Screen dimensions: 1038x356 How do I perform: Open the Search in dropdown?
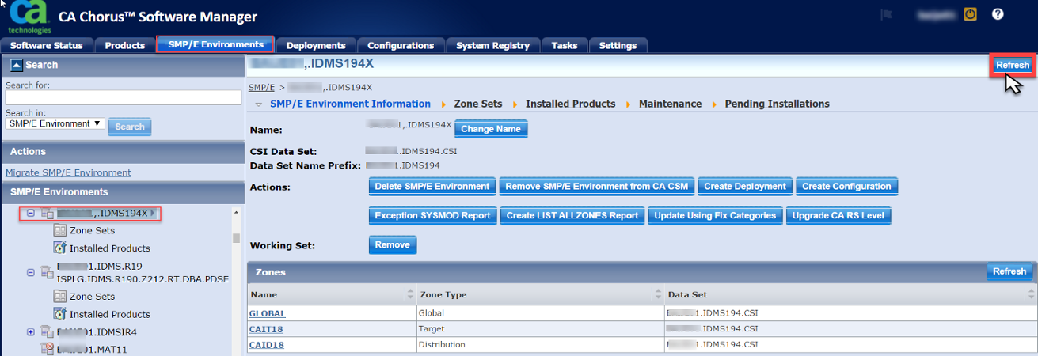tap(55, 123)
